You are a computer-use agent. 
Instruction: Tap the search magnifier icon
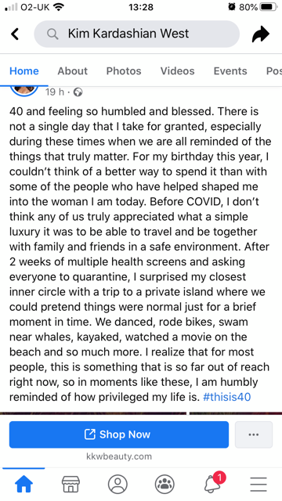[x=52, y=34]
